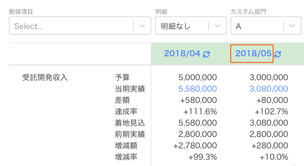Open the 2018/05 month header link
The width and height of the screenshot is (304, 166).
253,54
